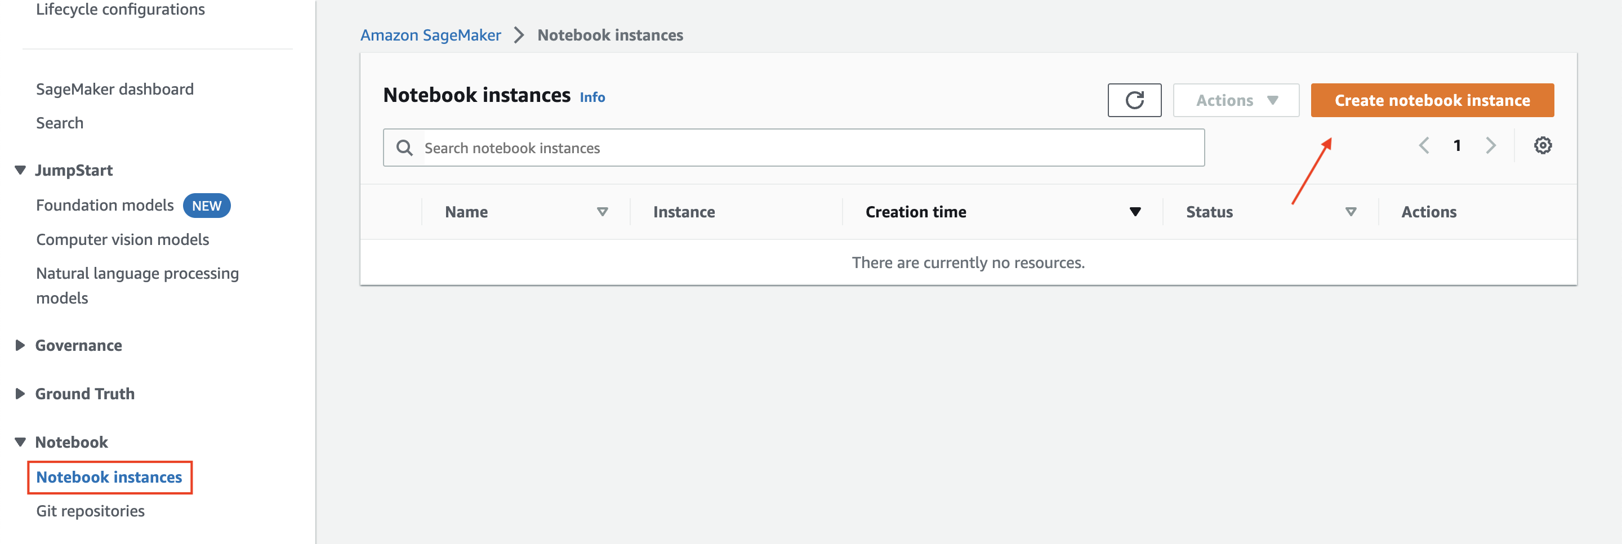Click the breadcrumb separator chevron

click(x=518, y=35)
